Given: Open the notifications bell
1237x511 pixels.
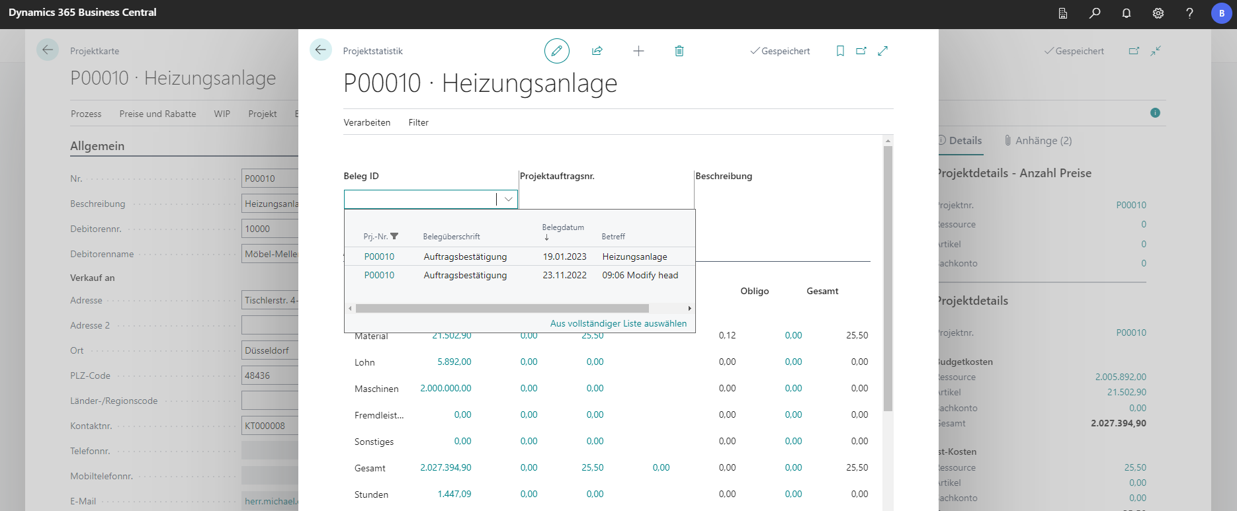Looking at the screenshot, I should coord(1127,13).
